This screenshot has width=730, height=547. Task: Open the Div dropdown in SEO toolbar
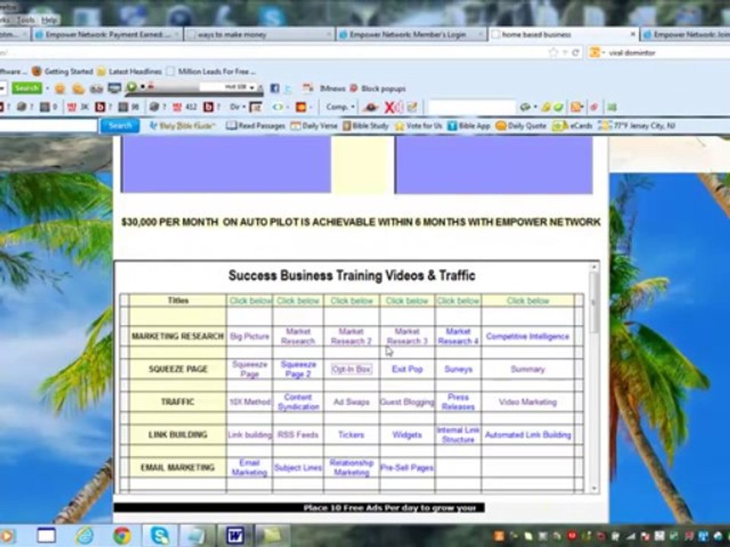pyautogui.click(x=237, y=107)
